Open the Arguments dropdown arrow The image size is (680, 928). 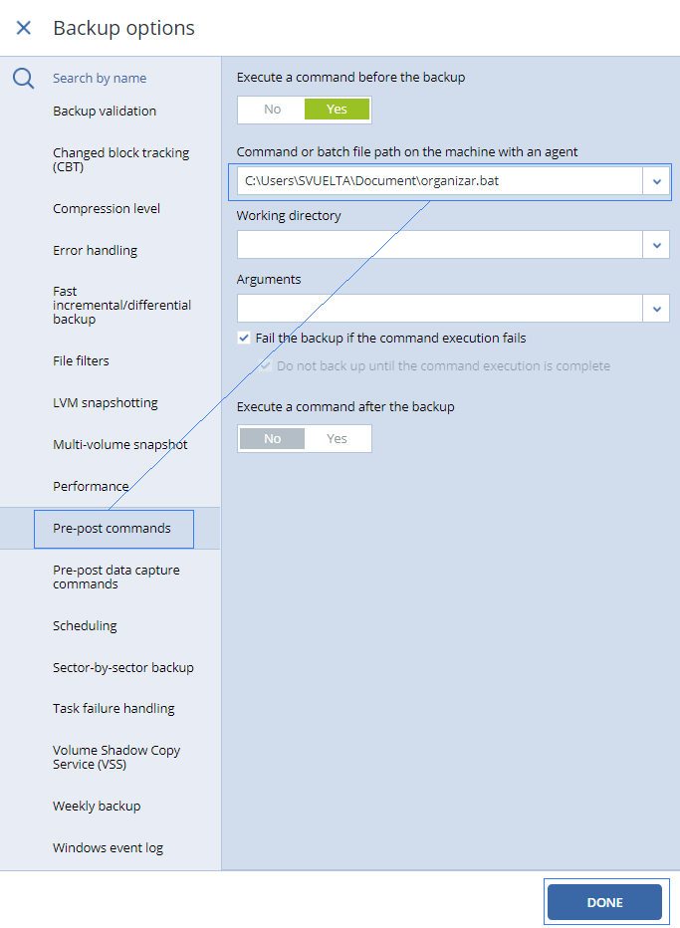coord(656,309)
